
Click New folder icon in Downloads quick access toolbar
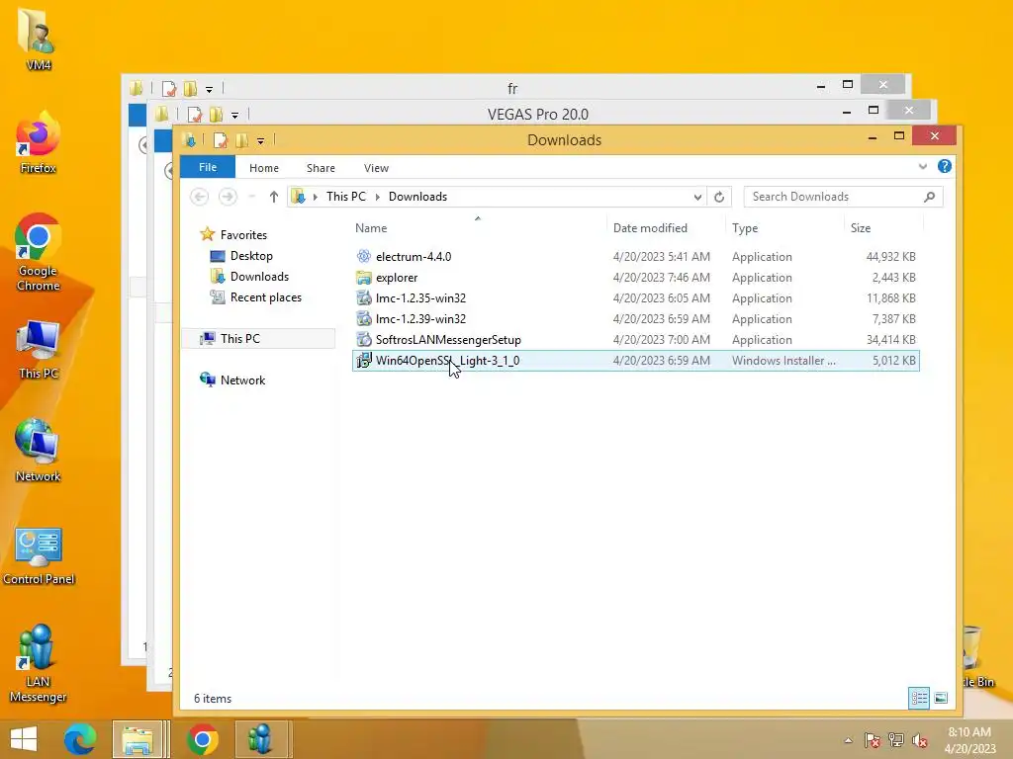point(242,140)
